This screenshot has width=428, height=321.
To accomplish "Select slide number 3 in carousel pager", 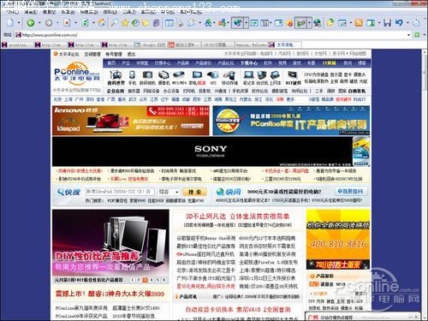I will 145,280.
